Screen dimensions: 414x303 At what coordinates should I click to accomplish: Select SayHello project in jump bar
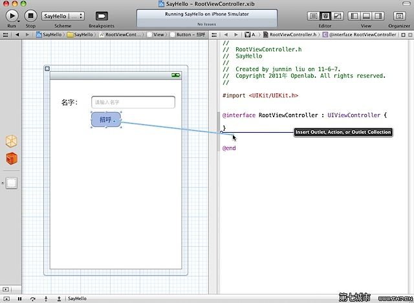click(49, 34)
